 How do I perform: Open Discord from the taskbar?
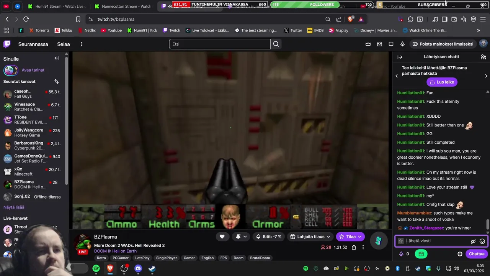coord(138,268)
